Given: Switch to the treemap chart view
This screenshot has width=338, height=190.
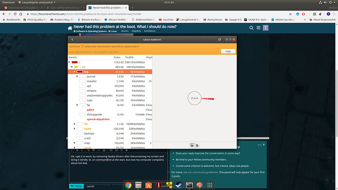Looking at the screenshot, I should pyautogui.click(x=197, y=145).
